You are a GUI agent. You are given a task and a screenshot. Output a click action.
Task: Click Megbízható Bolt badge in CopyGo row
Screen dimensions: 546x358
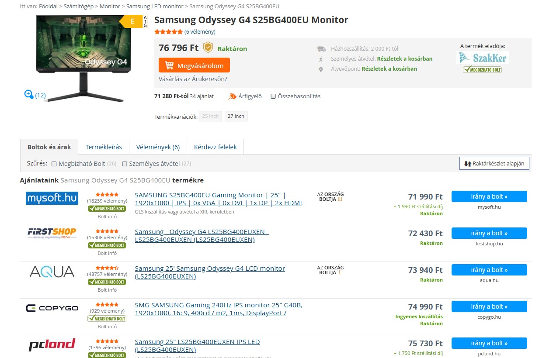[x=107, y=319]
